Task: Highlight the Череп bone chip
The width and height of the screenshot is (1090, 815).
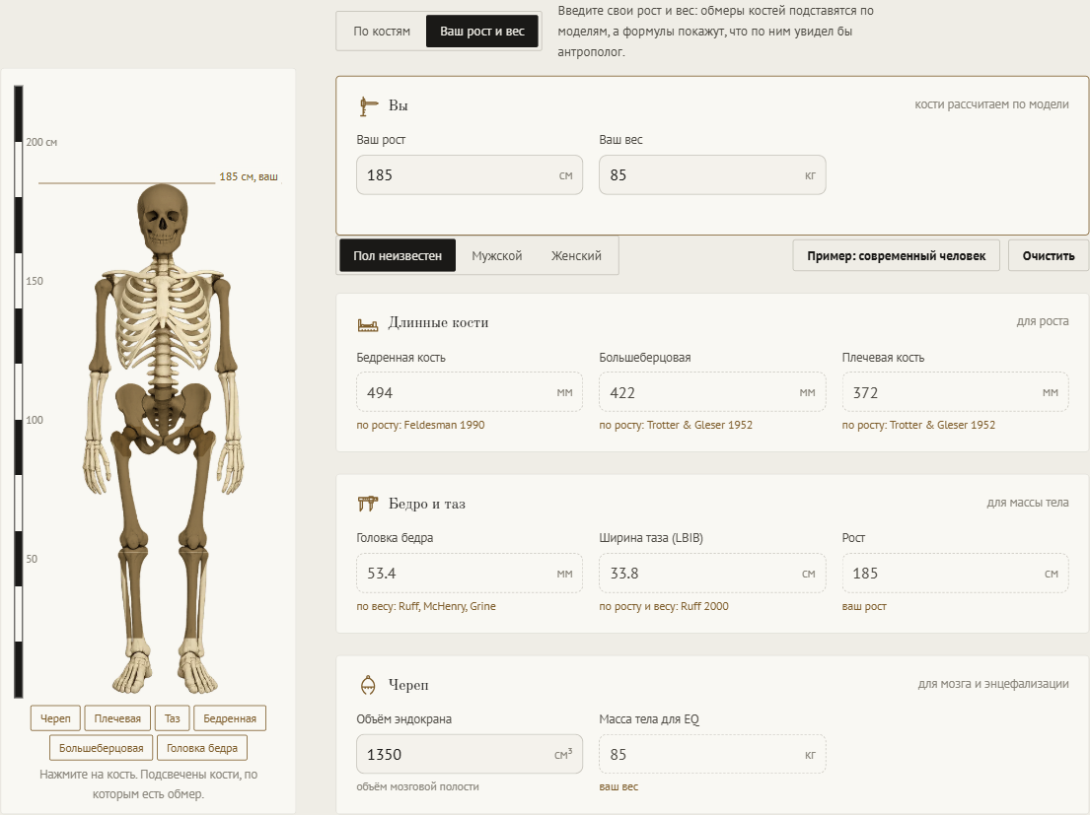Action: click(55, 718)
